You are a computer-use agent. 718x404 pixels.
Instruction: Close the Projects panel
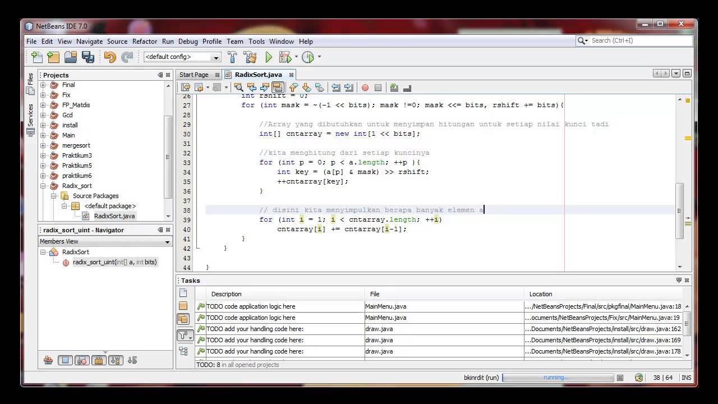168,75
